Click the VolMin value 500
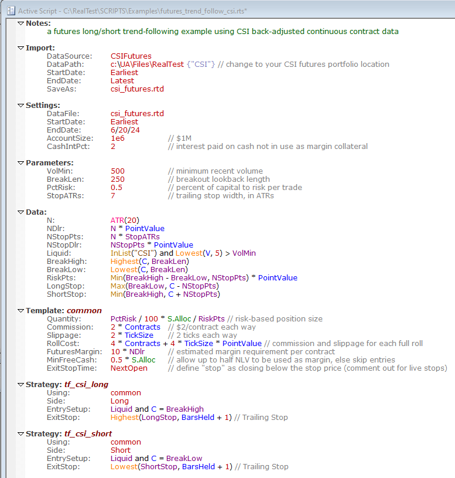455x478 pixels. click(118, 171)
